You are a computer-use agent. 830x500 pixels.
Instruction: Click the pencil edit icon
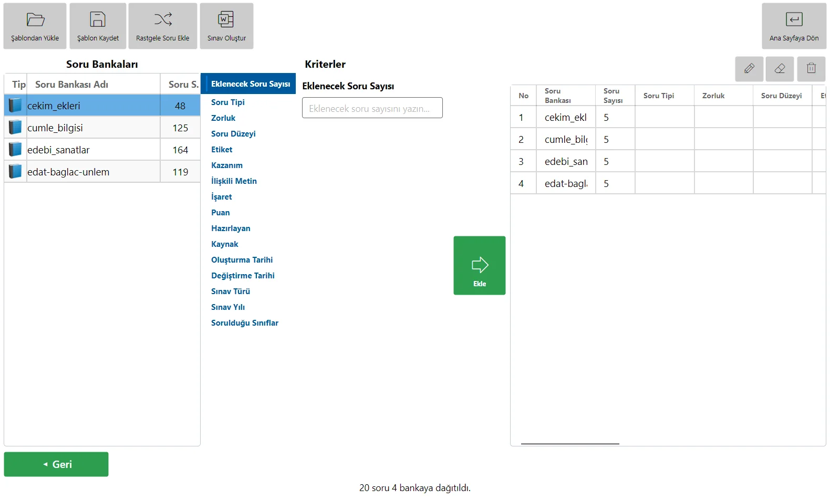(749, 69)
